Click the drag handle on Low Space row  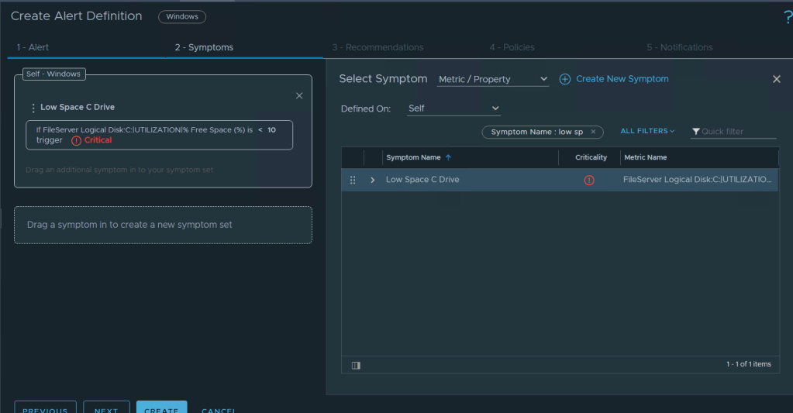[353, 180]
